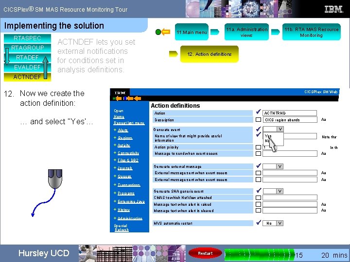This screenshot has width=350, height=262.
Task: Click the IBM logo in top banner
Action: click(333, 9)
